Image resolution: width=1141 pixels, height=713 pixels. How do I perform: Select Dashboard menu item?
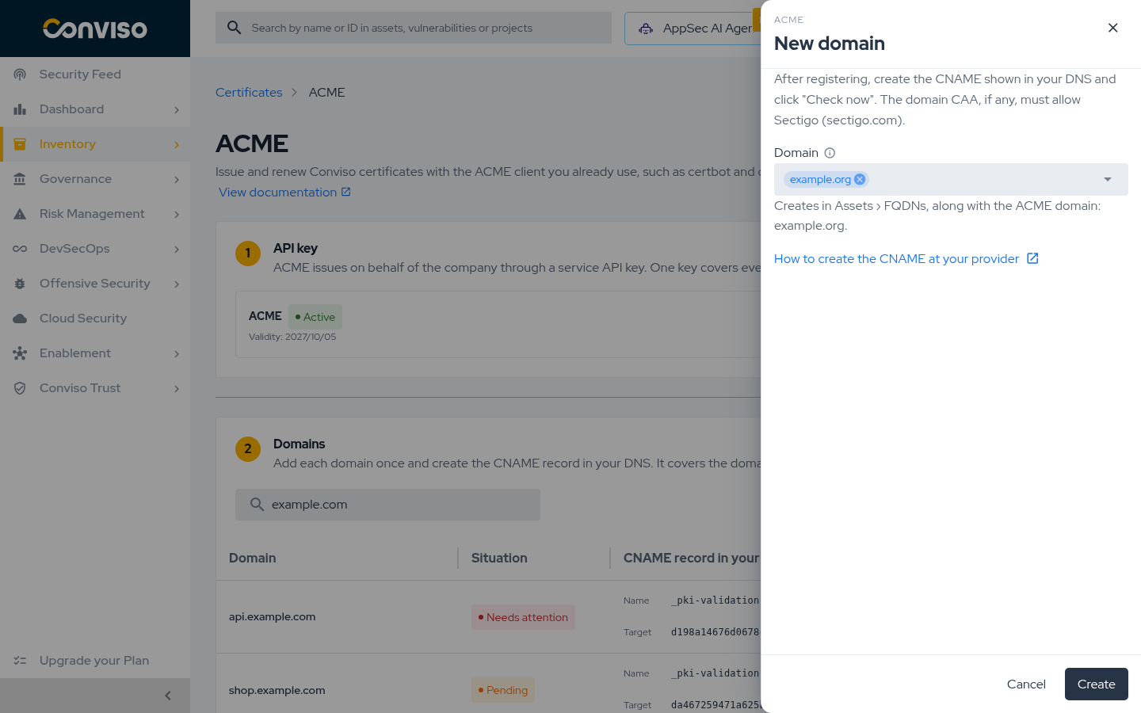(x=95, y=109)
